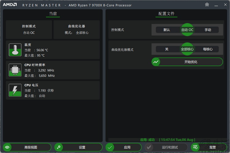Click 运行和测试 button
The height and width of the screenshot is (153, 230).
(166, 147)
